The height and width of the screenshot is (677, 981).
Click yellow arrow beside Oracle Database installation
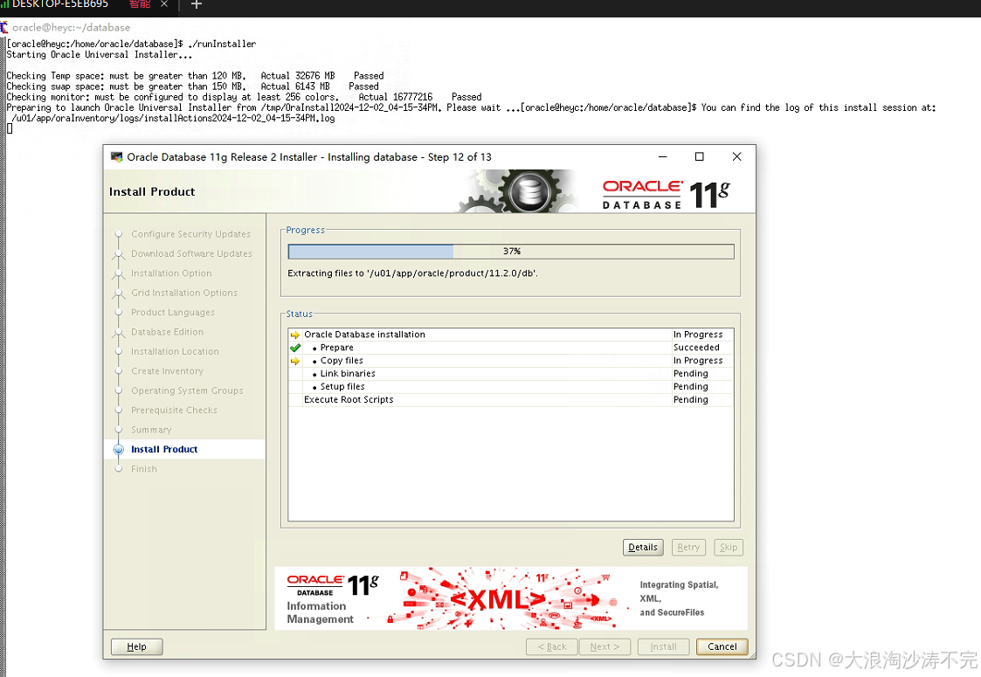[295, 335]
